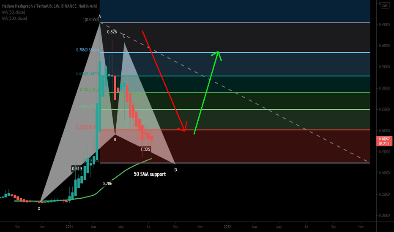This screenshot has width=394, height=232.
Task: Click the 2022 label on time axis
Action: pyautogui.click(x=227, y=227)
